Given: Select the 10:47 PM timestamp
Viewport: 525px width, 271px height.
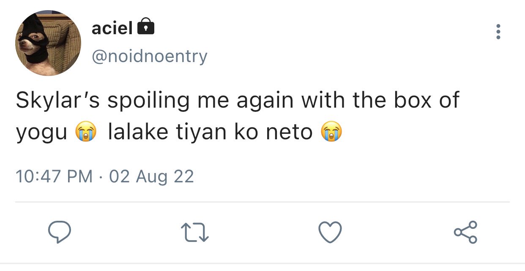Looking at the screenshot, I should pos(54,176).
